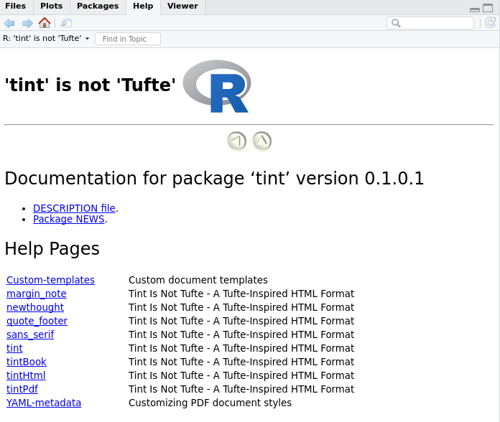Click 'Customizing PDF document styles' text

point(210,403)
